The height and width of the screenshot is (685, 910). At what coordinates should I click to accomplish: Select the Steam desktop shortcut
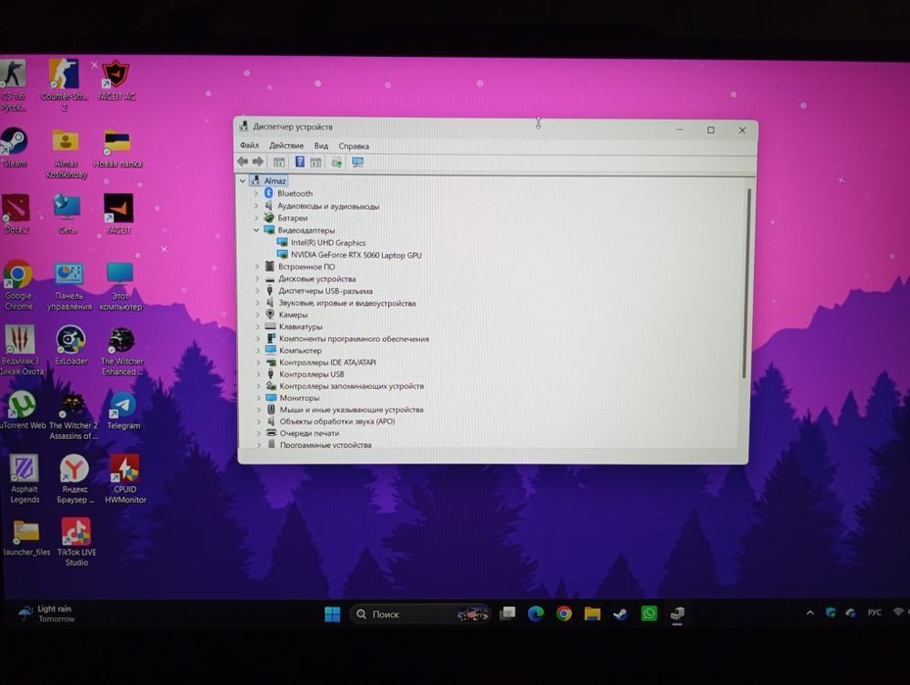point(14,148)
